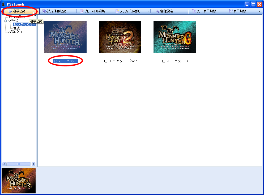264x195 pixels.
Task: Click the ツリー表示切替 label
Action: (206, 11)
